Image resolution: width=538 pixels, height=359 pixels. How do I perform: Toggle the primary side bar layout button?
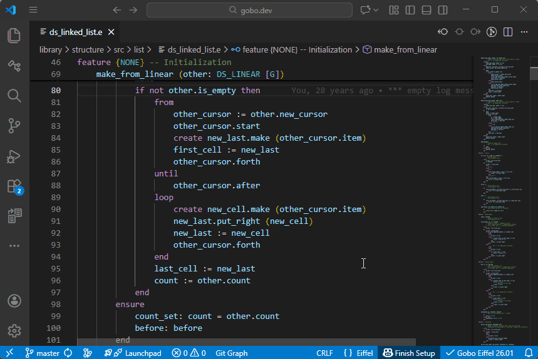pyautogui.click(x=410, y=10)
